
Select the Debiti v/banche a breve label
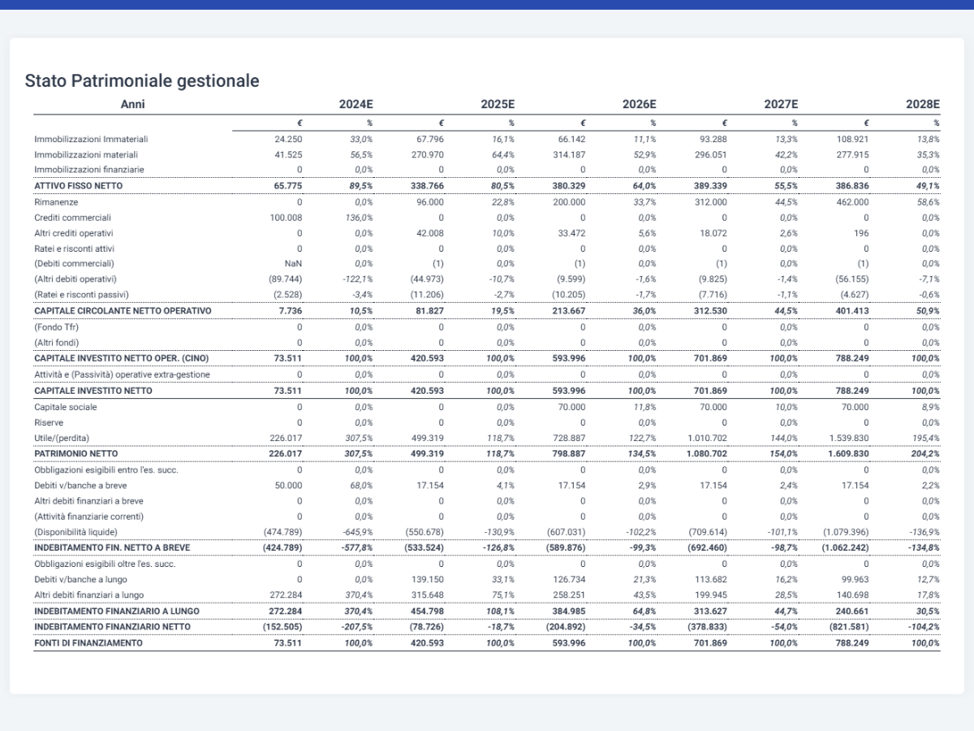(80, 486)
